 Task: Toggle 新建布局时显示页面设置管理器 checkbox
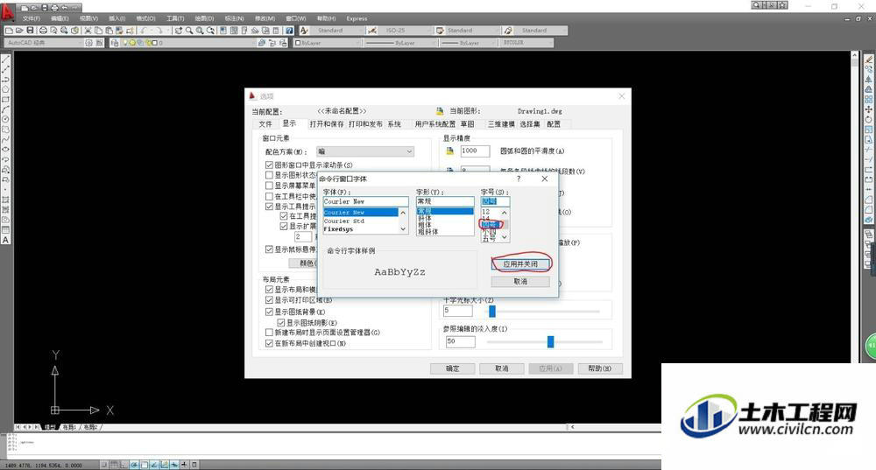[x=269, y=333]
